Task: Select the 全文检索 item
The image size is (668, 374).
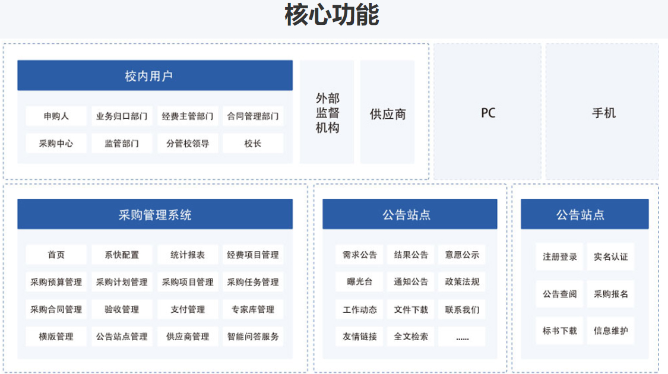Action: coord(411,337)
